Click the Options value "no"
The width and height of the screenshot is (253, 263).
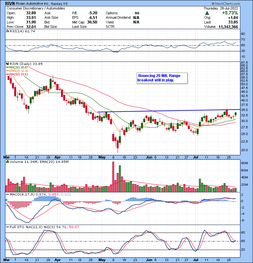137,13
